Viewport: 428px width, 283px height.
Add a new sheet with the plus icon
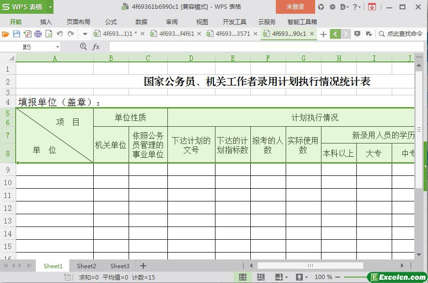point(143,266)
